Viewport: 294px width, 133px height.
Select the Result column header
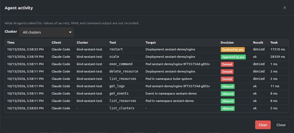(x=258, y=43)
